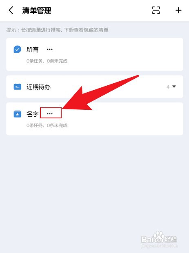The height and width of the screenshot is (253, 189).
Task: Tap task count text under 名字
Action: [x=47, y=125]
